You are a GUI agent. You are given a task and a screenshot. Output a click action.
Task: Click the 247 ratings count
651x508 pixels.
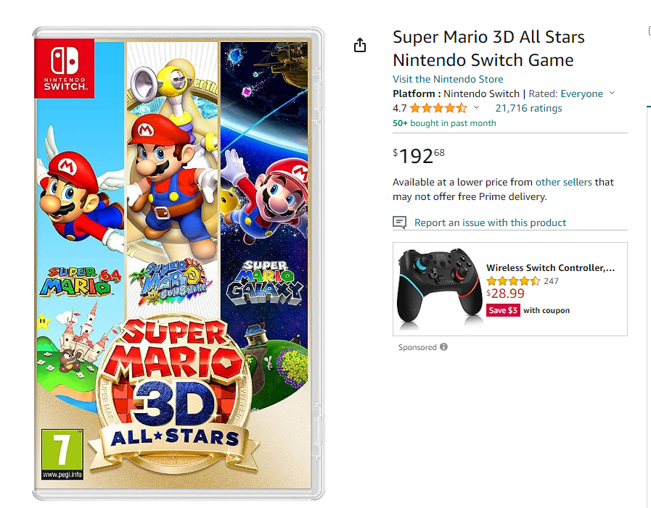(x=551, y=281)
